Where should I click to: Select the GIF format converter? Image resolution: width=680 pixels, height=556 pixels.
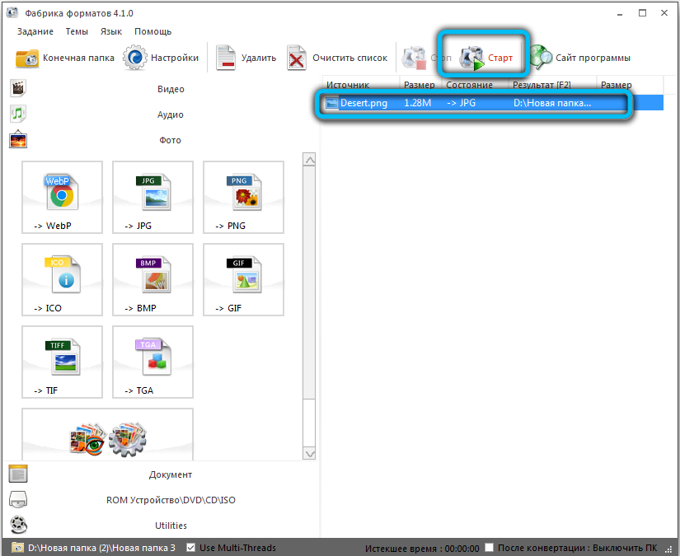click(x=244, y=279)
